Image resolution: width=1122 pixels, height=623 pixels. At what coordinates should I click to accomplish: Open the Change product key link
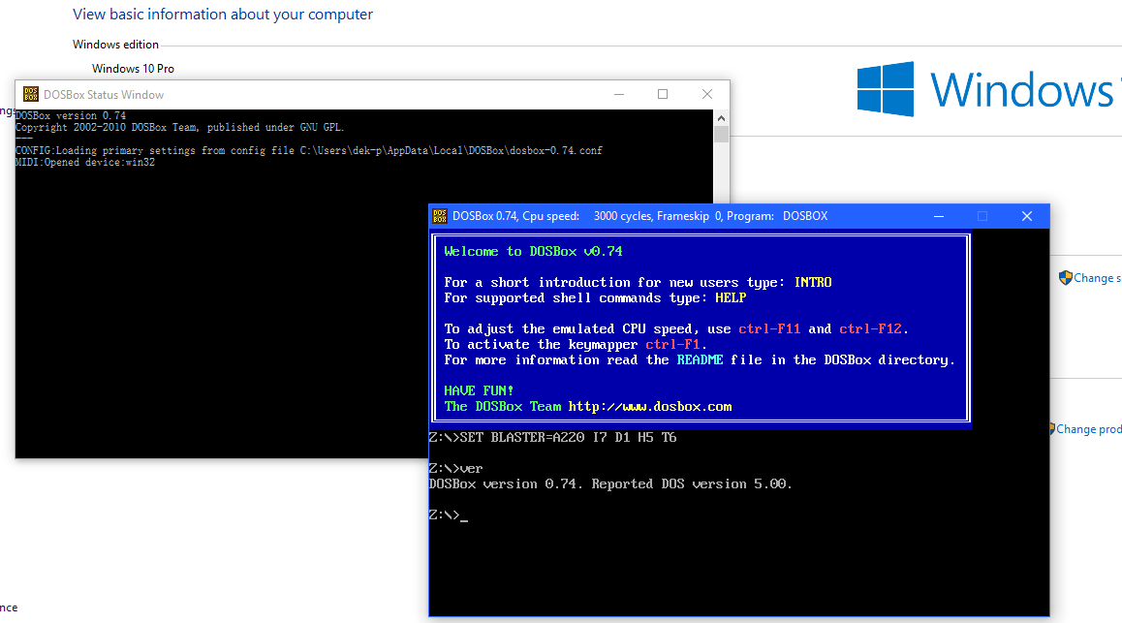click(x=1088, y=429)
